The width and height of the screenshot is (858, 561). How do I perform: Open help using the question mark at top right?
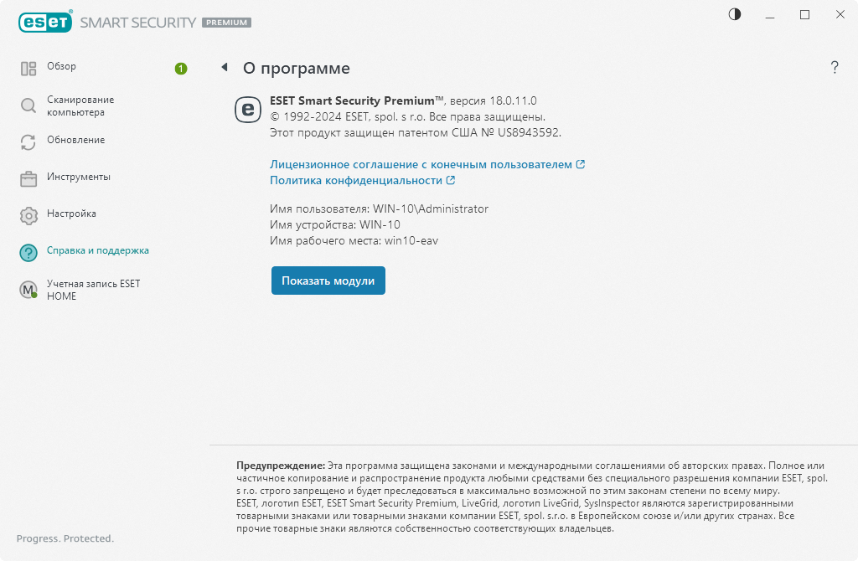pos(835,68)
